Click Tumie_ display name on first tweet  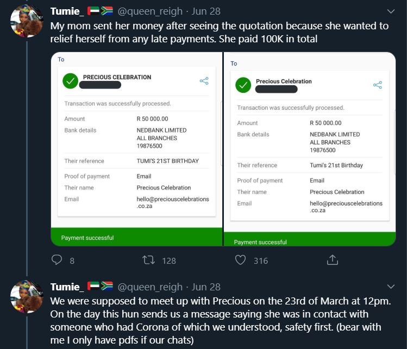pos(67,11)
